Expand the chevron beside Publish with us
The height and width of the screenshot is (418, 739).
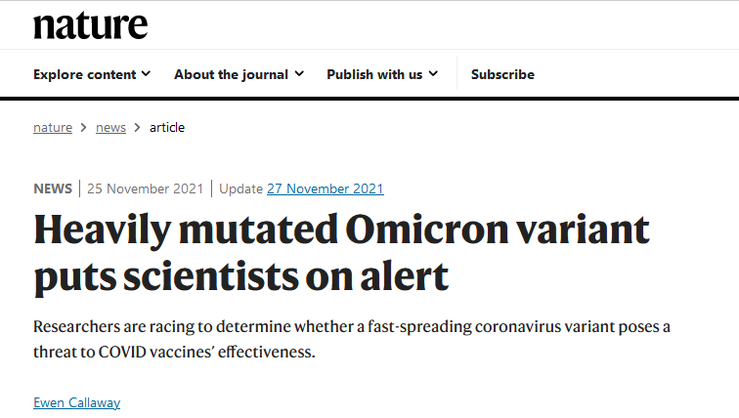pyautogui.click(x=434, y=74)
